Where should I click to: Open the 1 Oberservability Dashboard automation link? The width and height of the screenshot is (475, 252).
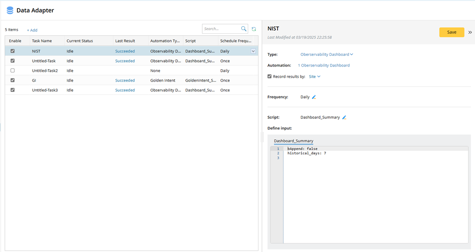(324, 65)
